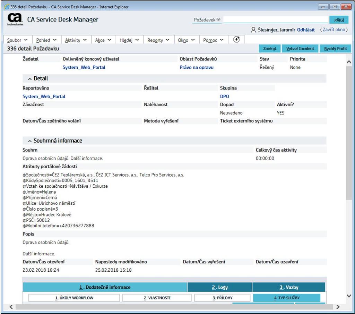
Task: Click the Internet Explorer icon in title bar
Action: click(x=7, y=7)
